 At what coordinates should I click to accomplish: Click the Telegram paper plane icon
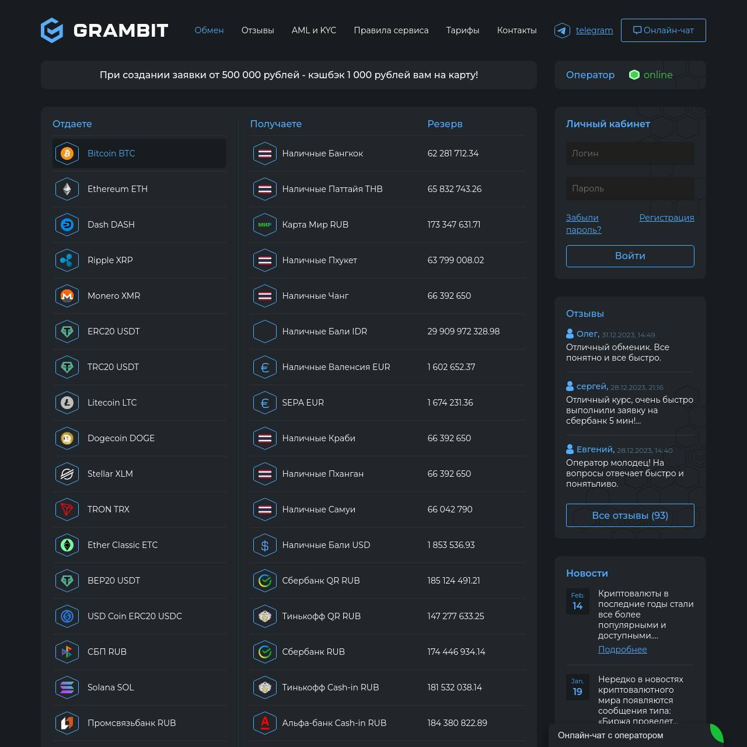pos(562,30)
